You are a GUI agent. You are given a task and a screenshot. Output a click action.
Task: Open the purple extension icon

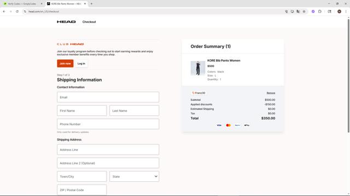[x=313, y=11]
